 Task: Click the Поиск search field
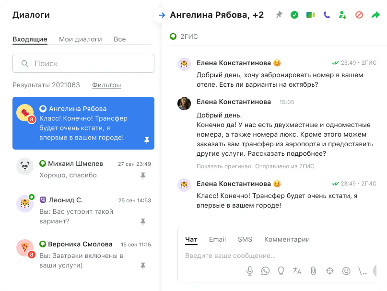[83, 63]
